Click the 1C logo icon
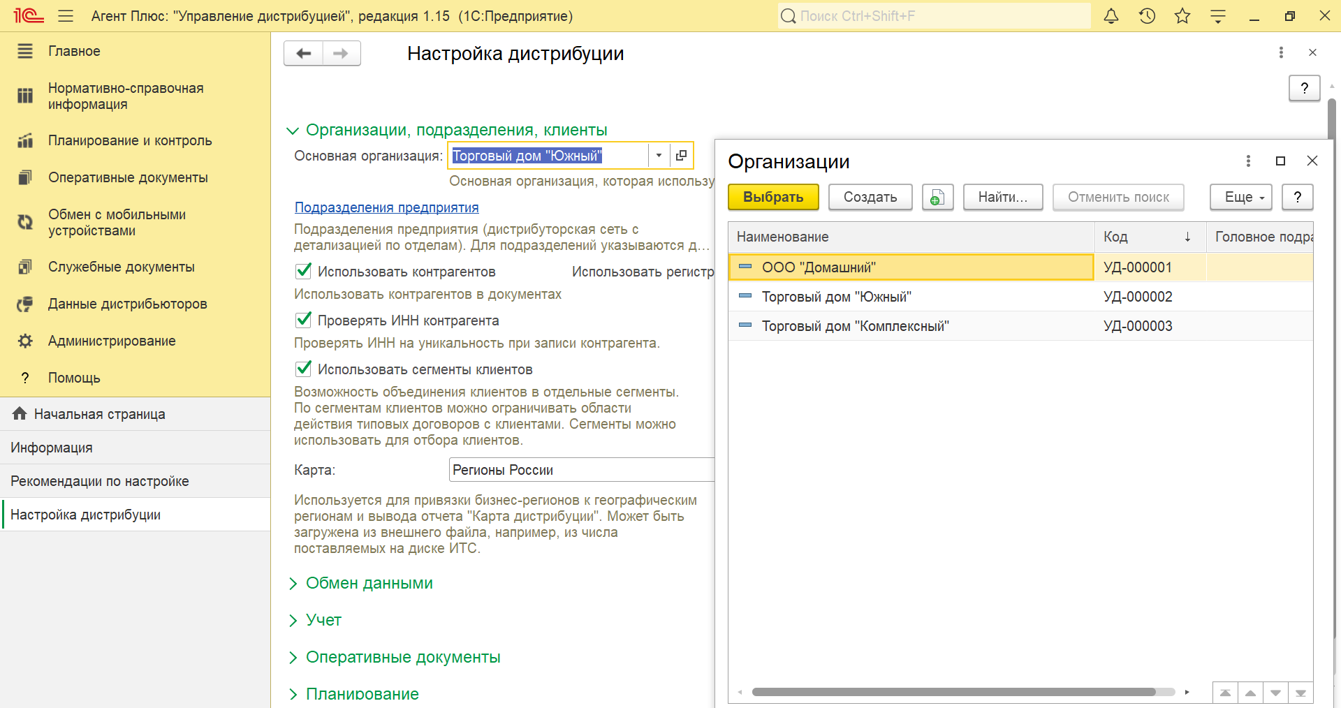 (29, 16)
